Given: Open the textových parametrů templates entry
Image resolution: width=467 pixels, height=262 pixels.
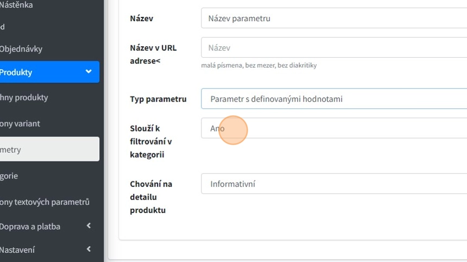Looking at the screenshot, I should tap(45, 202).
